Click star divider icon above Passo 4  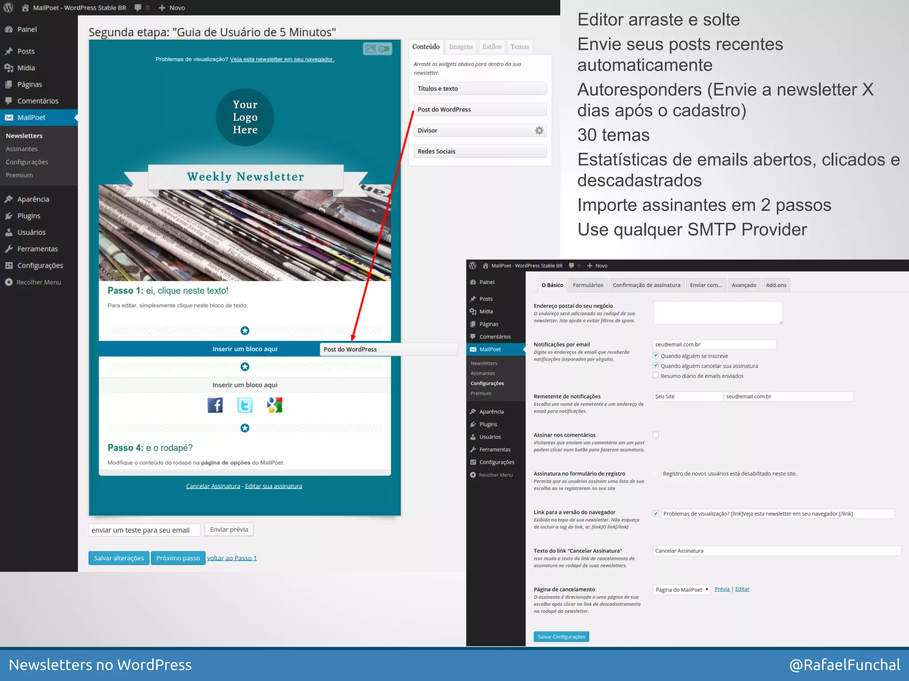point(245,428)
